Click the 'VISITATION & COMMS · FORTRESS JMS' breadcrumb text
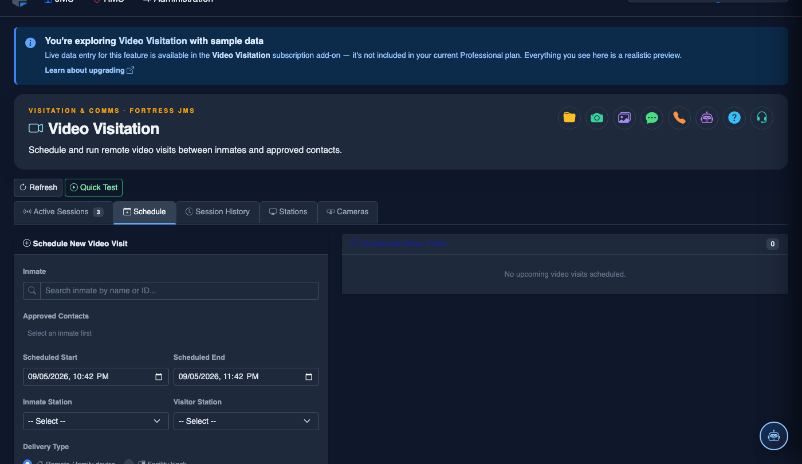802x464 pixels. [x=112, y=111]
